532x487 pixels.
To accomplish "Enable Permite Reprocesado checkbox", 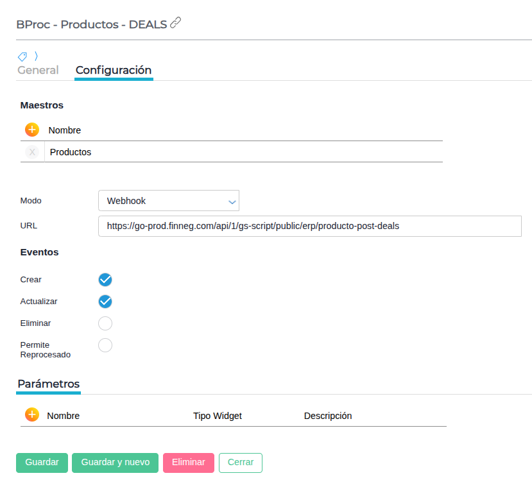I will [105, 345].
